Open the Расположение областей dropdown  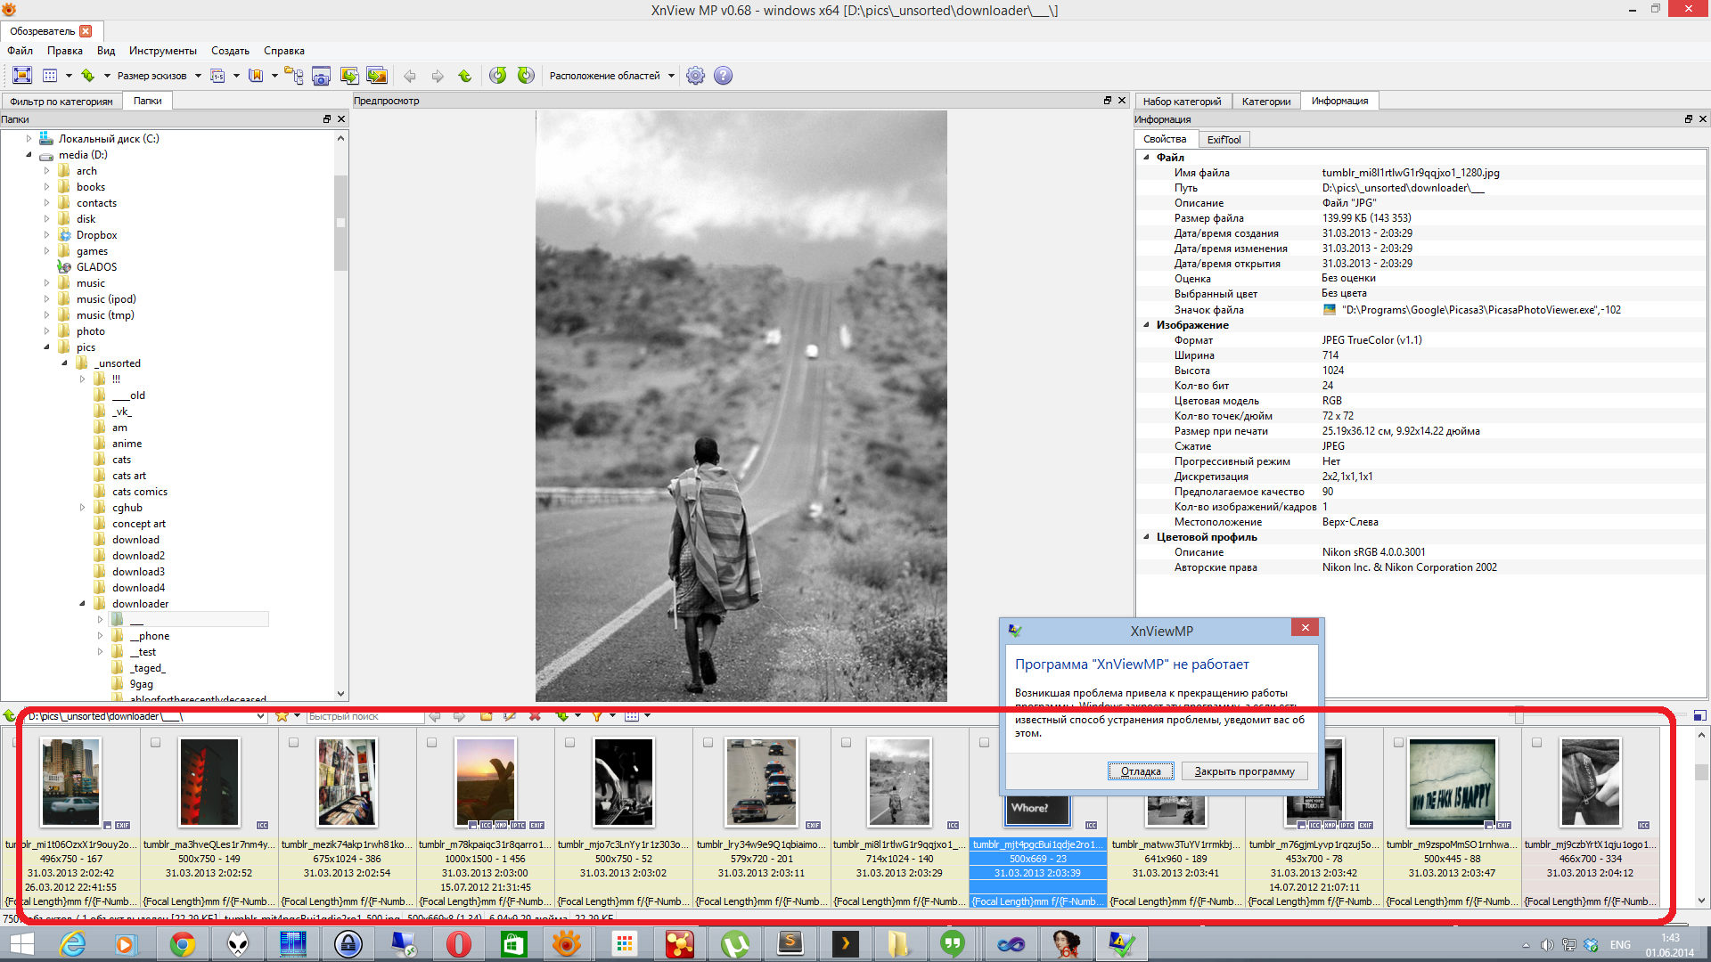(611, 76)
